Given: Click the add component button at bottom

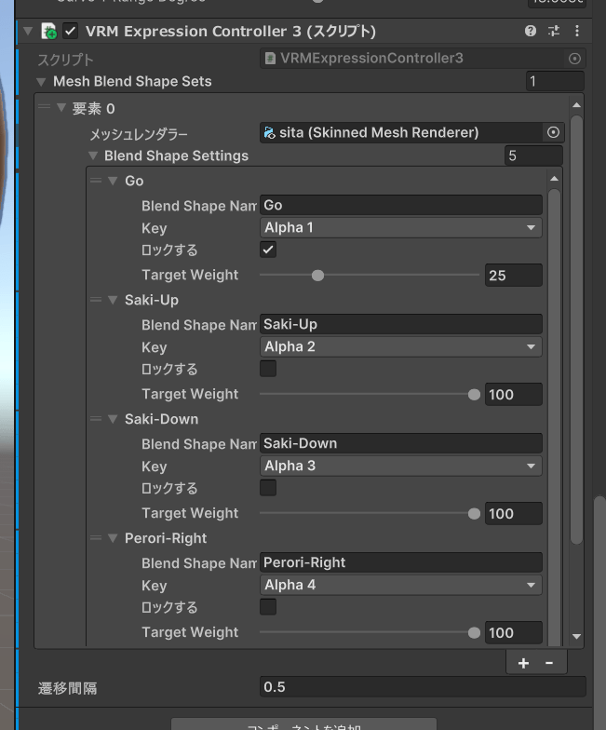Looking at the screenshot, I should click(303, 724).
